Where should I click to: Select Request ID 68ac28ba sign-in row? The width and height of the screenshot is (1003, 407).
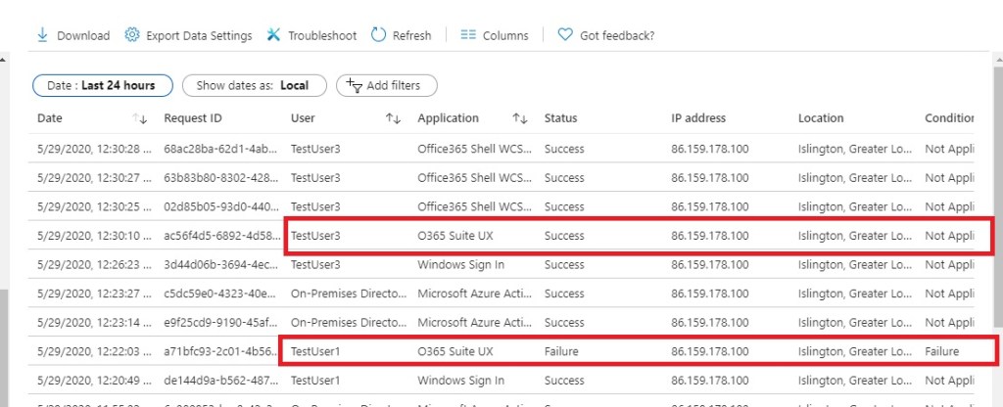click(208, 149)
